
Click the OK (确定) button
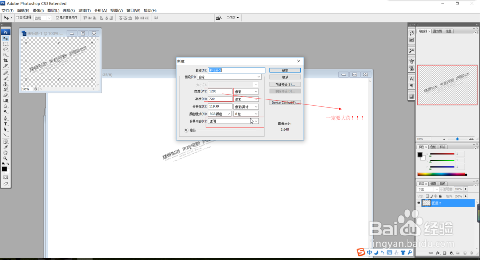coord(285,70)
